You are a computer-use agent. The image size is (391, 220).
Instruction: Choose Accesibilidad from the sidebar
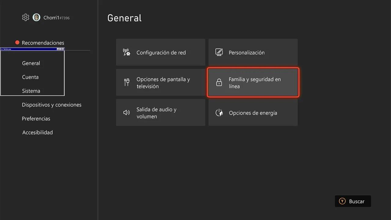(x=38, y=132)
